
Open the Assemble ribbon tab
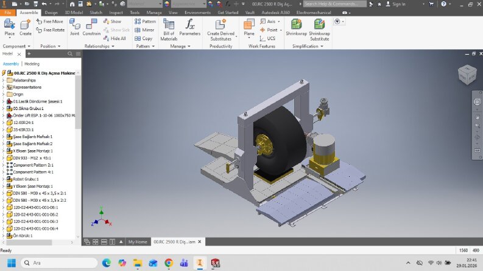(x=29, y=13)
